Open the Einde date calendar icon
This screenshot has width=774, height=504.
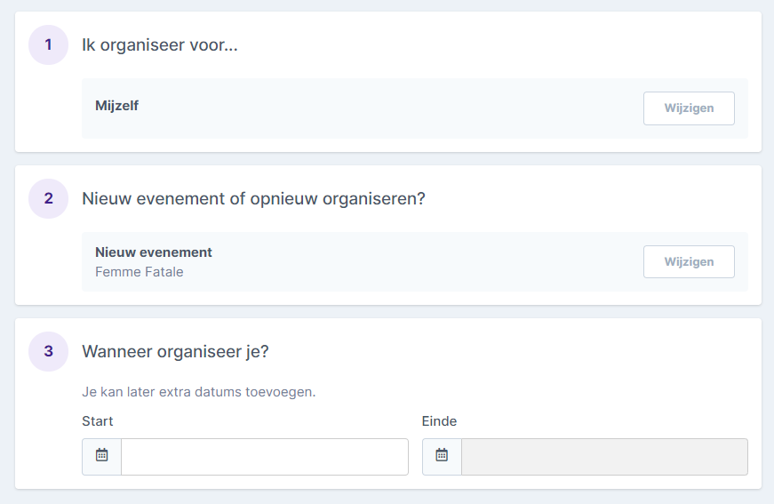(442, 456)
